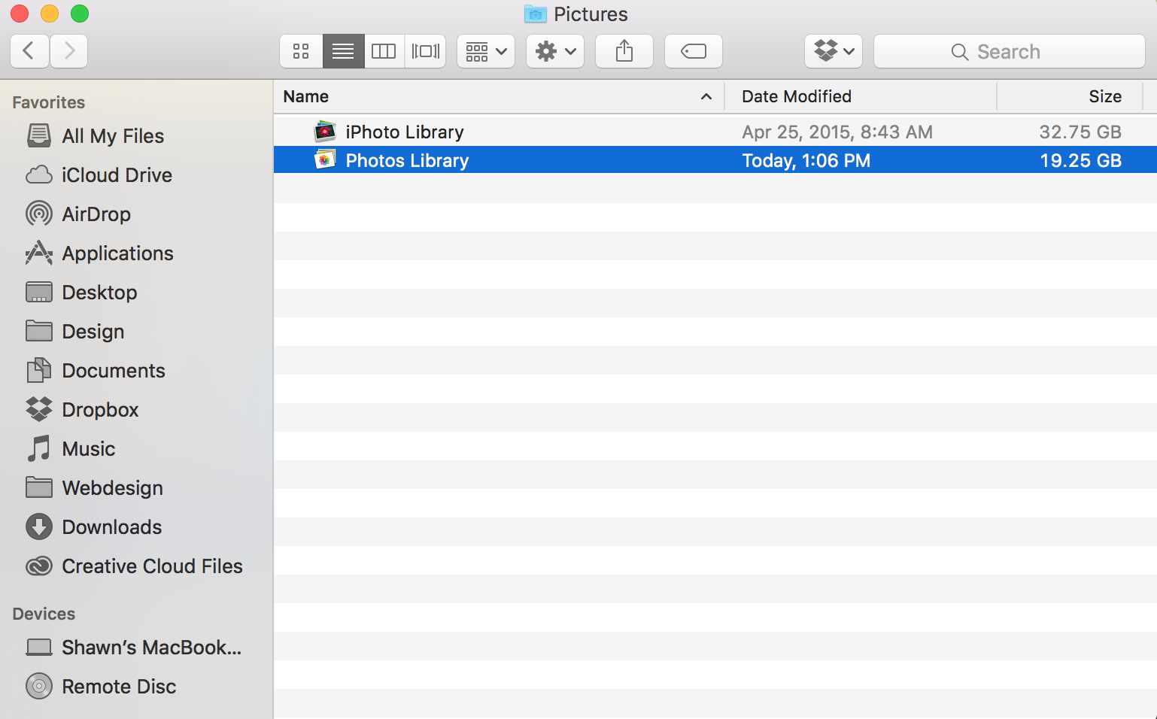Click the Share button
Image resolution: width=1157 pixels, height=719 pixels.
pos(624,51)
